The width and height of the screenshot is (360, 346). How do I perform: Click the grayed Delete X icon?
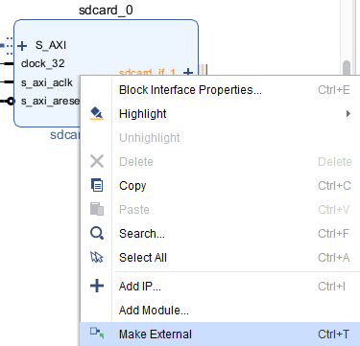click(x=97, y=161)
